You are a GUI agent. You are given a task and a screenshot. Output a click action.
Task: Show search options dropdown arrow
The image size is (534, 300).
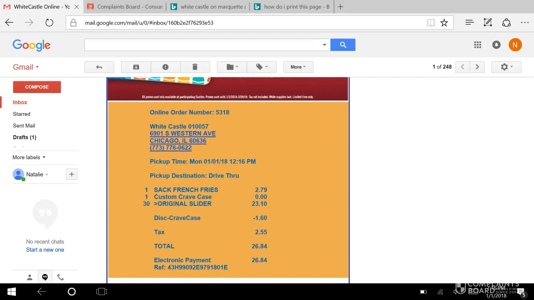[324, 45]
